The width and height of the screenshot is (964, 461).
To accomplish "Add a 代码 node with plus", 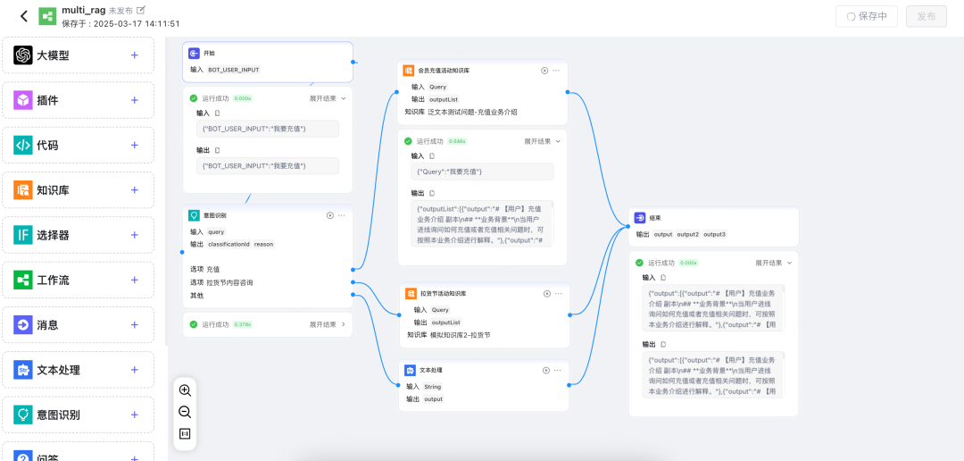I will 135,146.
